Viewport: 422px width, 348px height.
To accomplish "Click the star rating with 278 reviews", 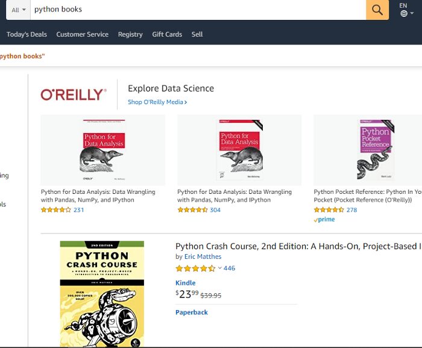I will tap(329, 210).
